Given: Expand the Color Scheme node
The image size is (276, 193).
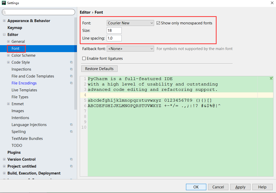Looking at the screenshot, I should (x=8, y=55).
